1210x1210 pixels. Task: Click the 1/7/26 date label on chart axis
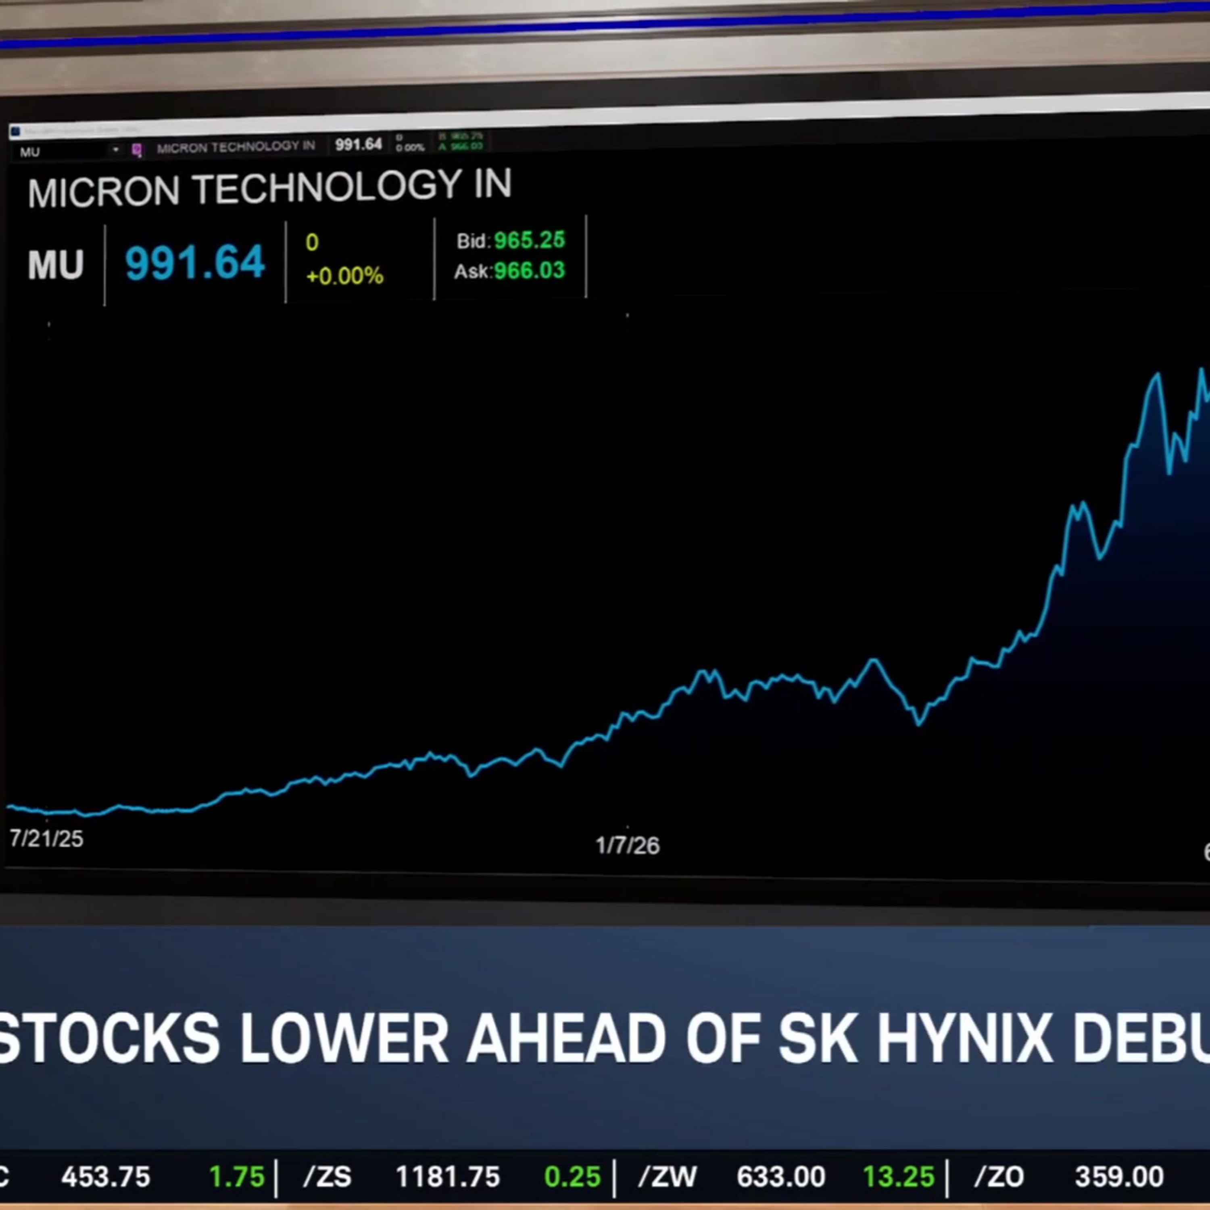627,846
